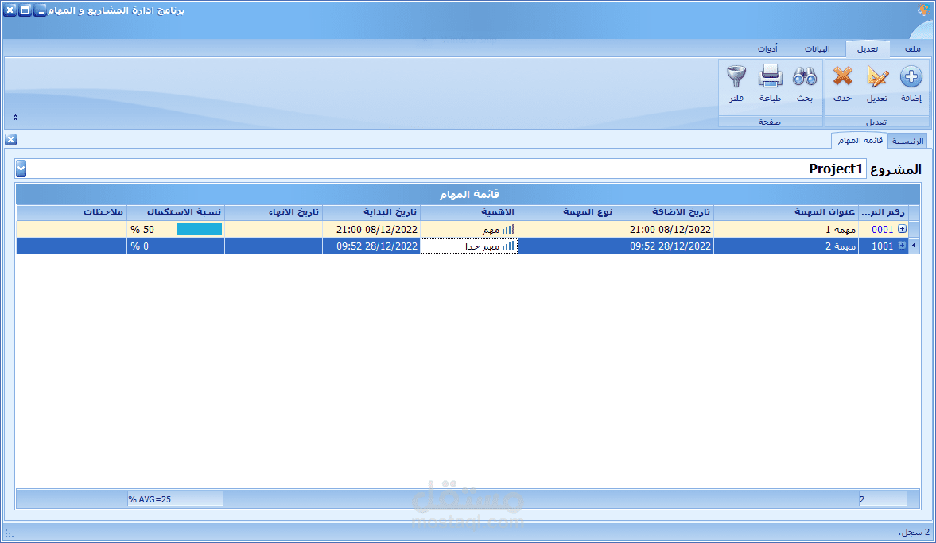Viewport: 936px width, 543px height.
Task: Click task number link 0001
Action: point(882,230)
